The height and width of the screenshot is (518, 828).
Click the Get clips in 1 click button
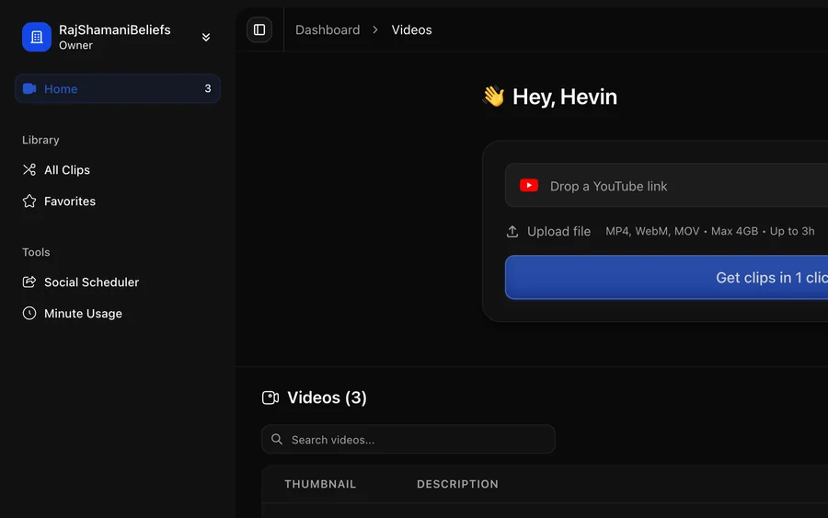point(666,277)
